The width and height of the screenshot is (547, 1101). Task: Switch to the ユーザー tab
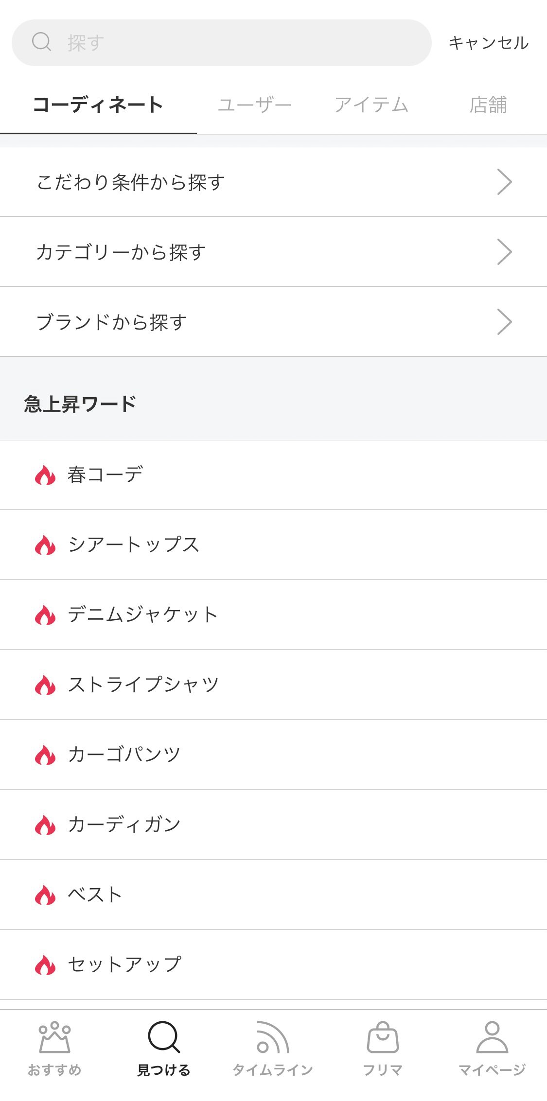tap(254, 105)
